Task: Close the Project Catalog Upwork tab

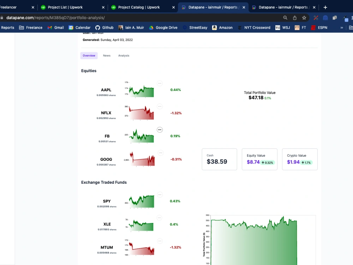Action: (174, 7)
